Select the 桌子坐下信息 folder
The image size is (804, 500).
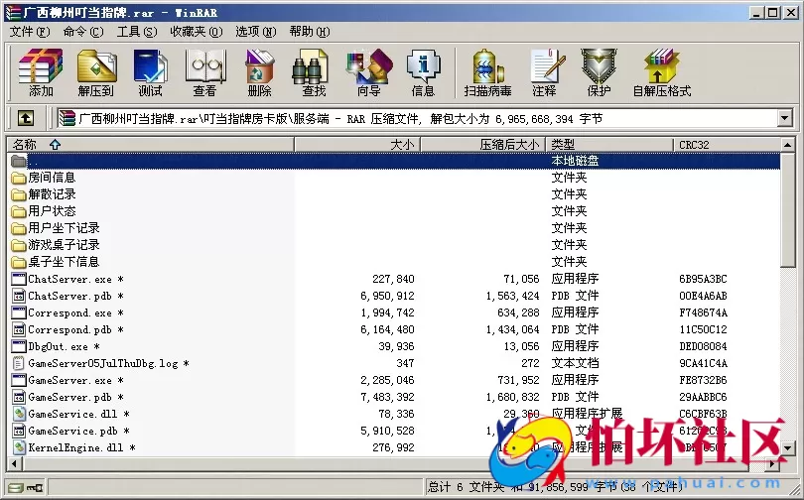[x=64, y=262]
